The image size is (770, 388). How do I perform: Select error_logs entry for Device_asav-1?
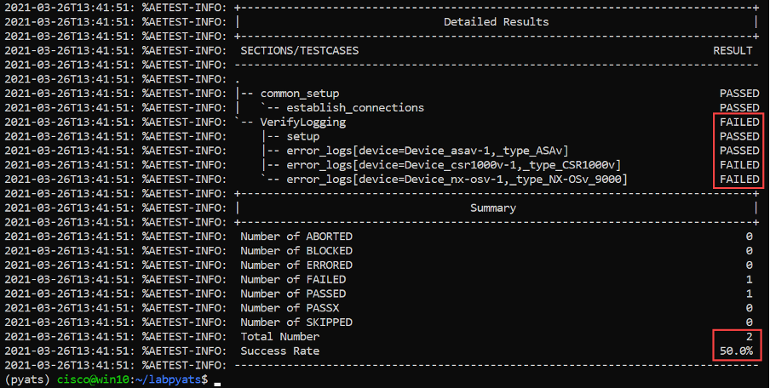pyautogui.click(x=428, y=151)
